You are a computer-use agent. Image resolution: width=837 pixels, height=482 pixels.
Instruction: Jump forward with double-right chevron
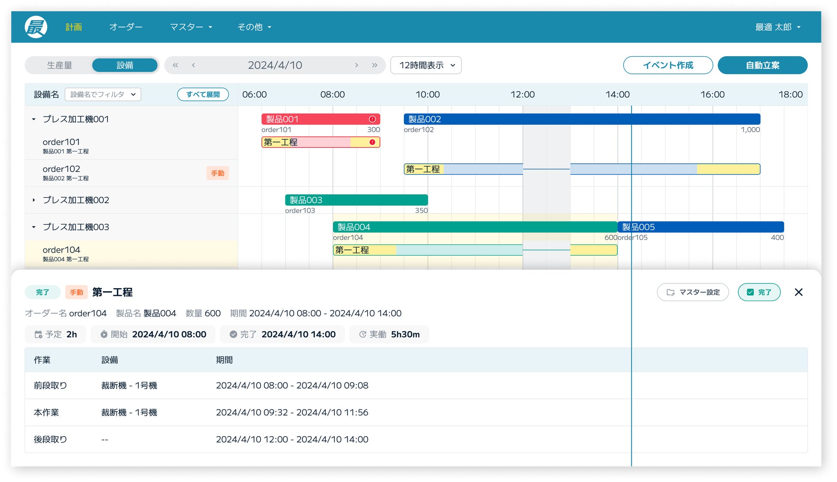pyautogui.click(x=375, y=65)
